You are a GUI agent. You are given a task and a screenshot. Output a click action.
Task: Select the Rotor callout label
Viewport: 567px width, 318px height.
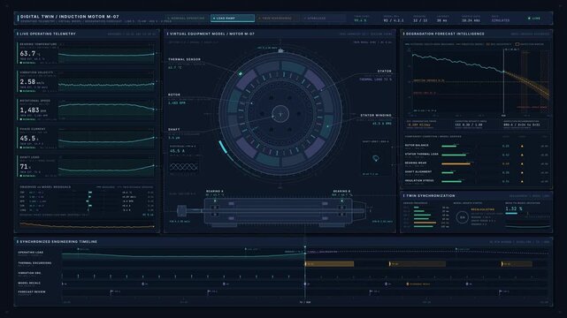pyautogui.click(x=174, y=95)
